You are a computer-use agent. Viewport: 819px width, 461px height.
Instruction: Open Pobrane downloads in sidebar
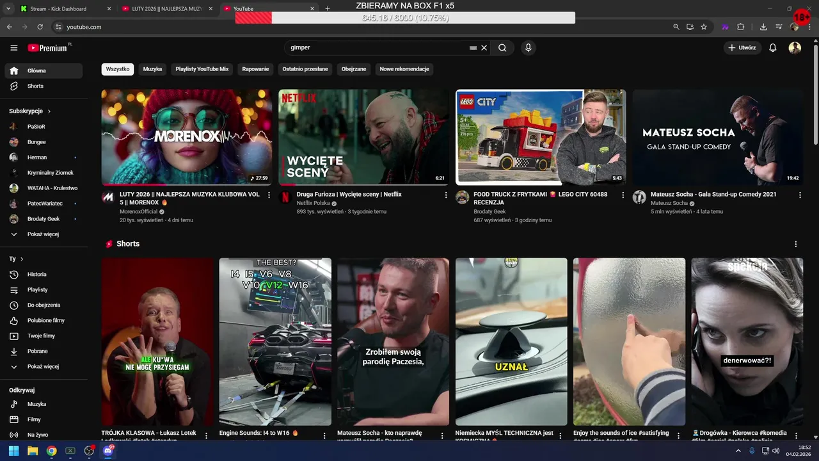pyautogui.click(x=44, y=352)
